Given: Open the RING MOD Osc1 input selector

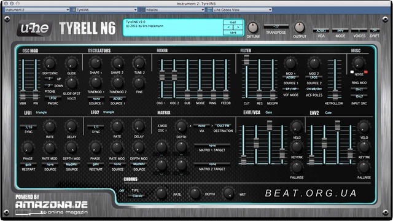Looking at the screenshot, I should point(359,89).
